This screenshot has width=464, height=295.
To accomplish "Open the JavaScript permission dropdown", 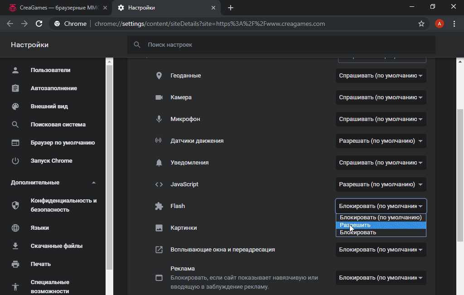I will (381, 184).
